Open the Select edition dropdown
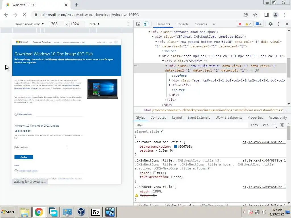Screen dimensions: 291x218 click(41, 147)
